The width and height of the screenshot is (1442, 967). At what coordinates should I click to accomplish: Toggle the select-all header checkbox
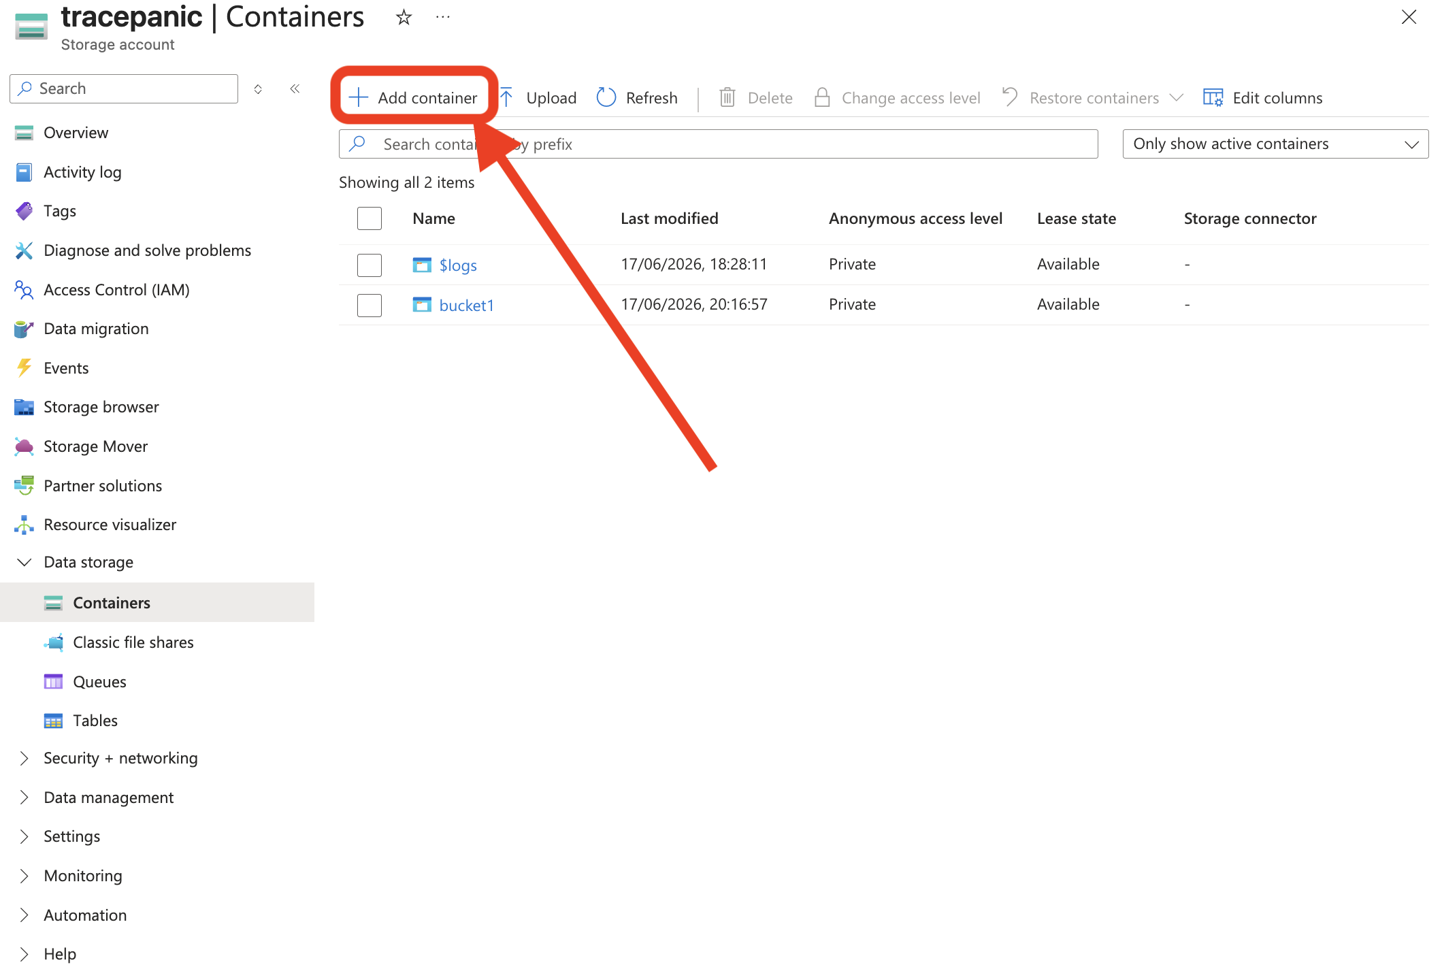pyautogui.click(x=370, y=218)
